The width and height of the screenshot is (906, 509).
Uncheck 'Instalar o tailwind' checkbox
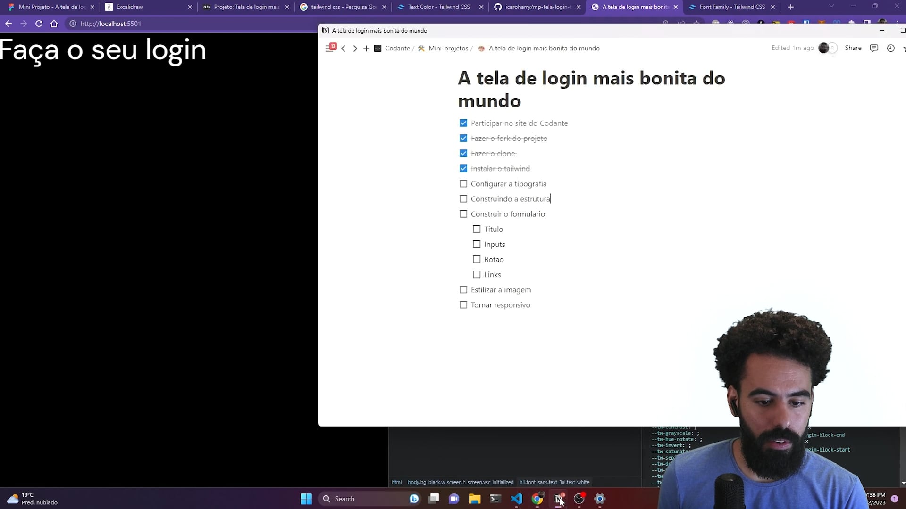coord(463,169)
